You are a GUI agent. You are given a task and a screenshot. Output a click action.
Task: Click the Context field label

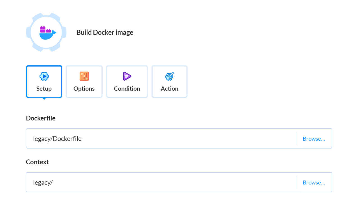(x=37, y=162)
